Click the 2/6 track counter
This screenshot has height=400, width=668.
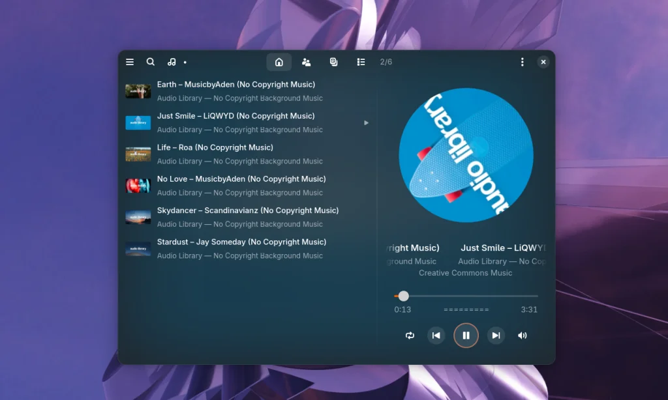click(x=386, y=62)
